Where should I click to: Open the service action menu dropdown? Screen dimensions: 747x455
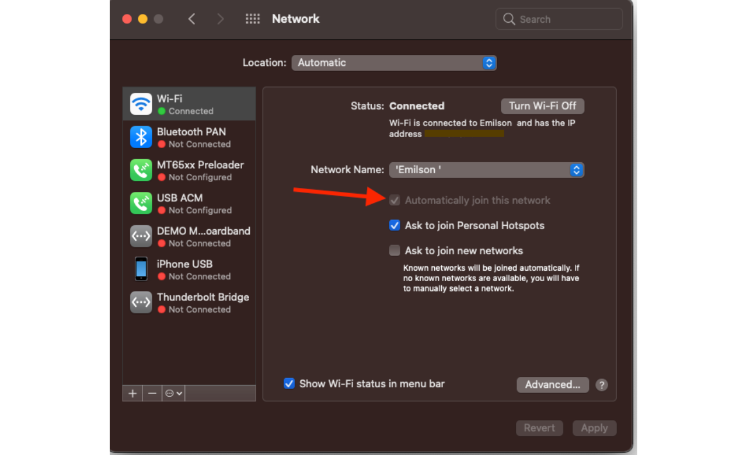[x=174, y=393]
